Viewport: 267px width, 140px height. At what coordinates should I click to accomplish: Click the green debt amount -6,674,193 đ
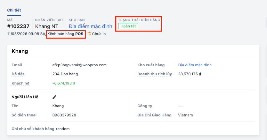(64, 83)
